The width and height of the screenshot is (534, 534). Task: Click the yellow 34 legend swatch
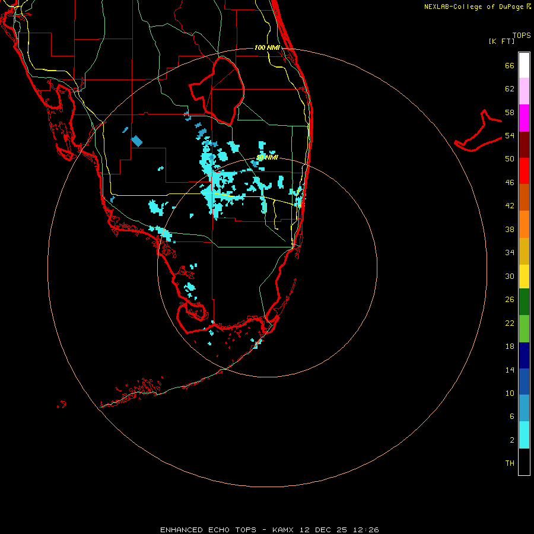tap(524, 276)
